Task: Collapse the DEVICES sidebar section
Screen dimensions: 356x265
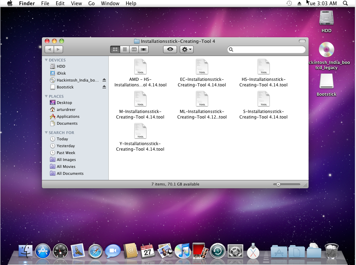Action: (46, 60)
